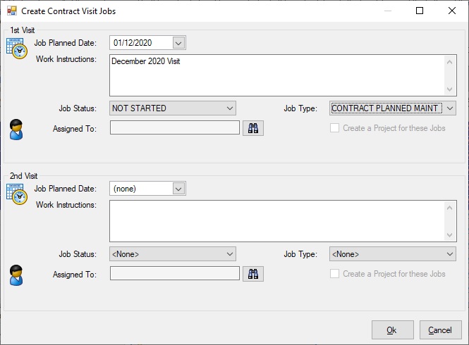This screenshot has height=345, width=469.
Task: Confirm with the Ok button
Action: pyautogui.click(x=393, y=330)
